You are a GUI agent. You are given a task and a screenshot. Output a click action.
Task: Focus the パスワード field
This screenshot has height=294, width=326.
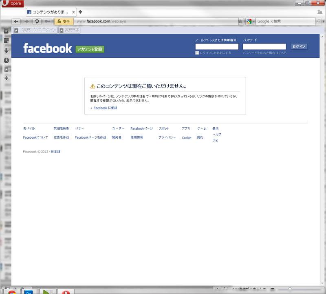(x=264, y=46)
